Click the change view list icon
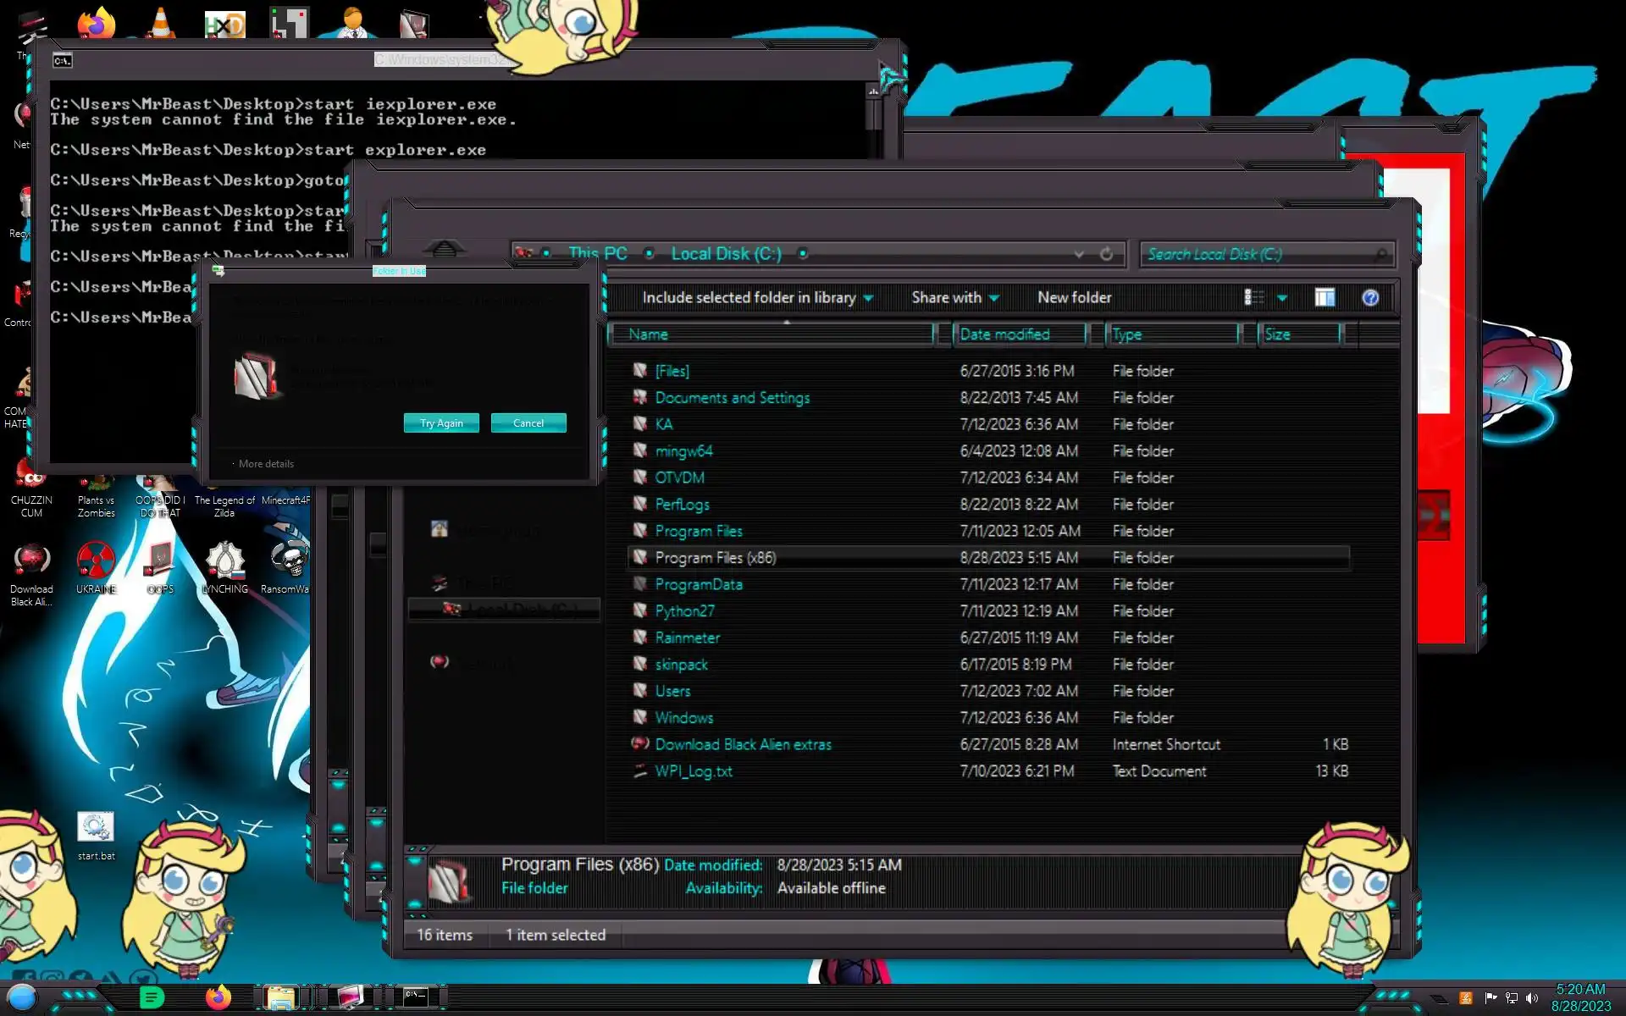Screen dimensions: 1626x1016 [1254, 298]
